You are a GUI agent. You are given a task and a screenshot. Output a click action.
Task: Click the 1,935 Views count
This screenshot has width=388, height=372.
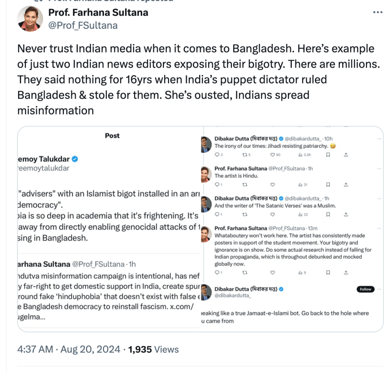[153, 349]
